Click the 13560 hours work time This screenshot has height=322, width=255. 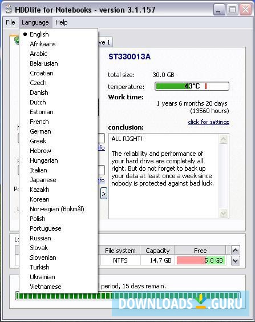(209, 111)
